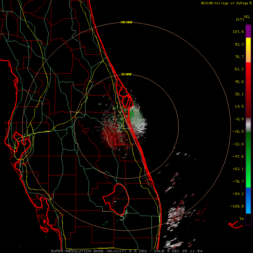The width and height of the screenshot is (253, 253).
Task: Select the -47.6 scale value
Action: click(238, 157)
